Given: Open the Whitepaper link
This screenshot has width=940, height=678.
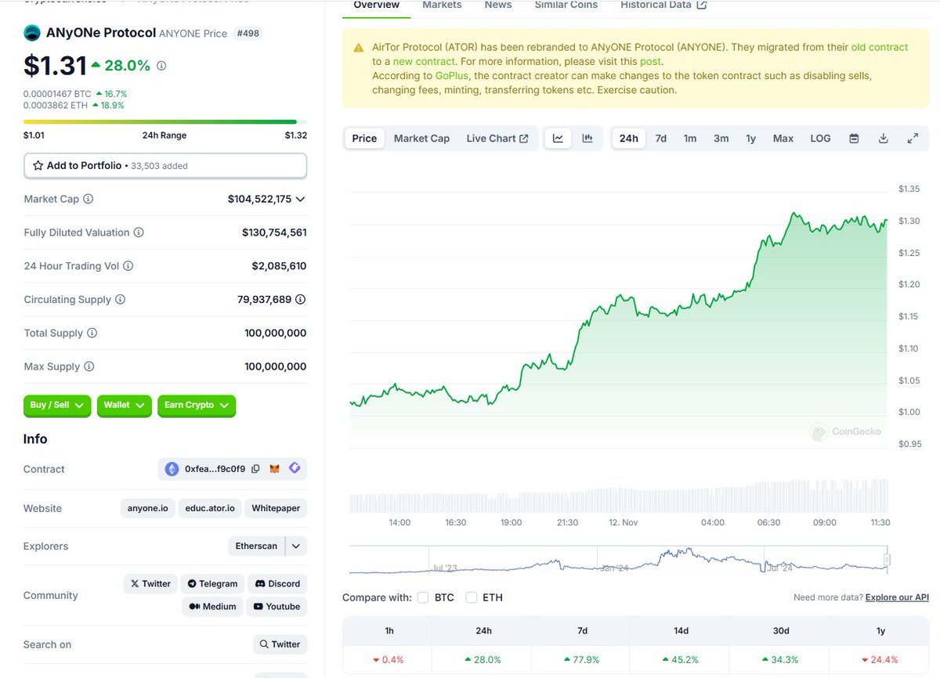Looking at the screenshot, I should [276, 508].
